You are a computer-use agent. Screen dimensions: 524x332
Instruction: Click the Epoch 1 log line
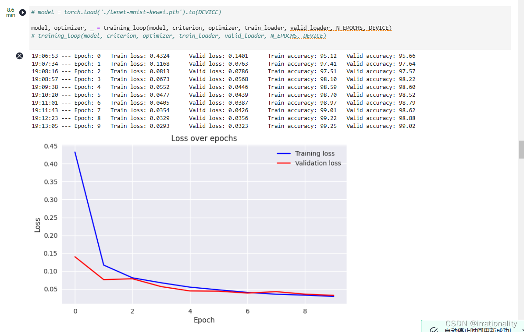(x=223, y=64)
